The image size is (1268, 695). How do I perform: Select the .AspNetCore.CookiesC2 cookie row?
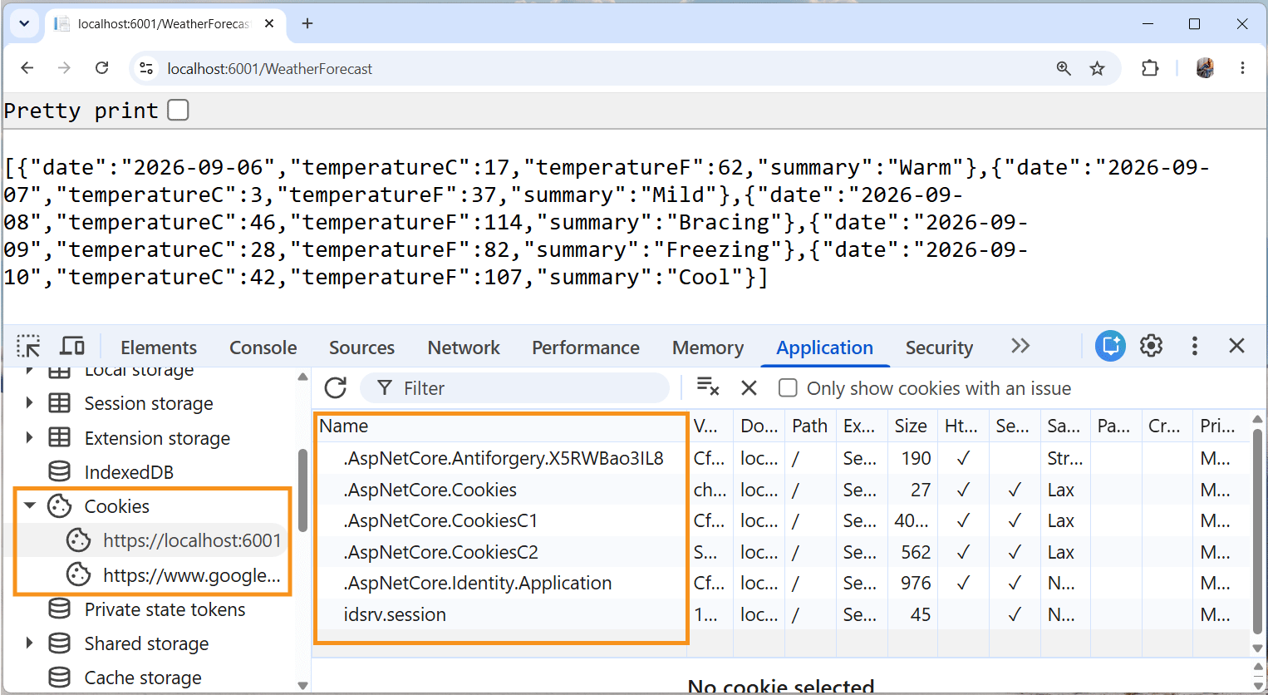[x=781, y=552]
